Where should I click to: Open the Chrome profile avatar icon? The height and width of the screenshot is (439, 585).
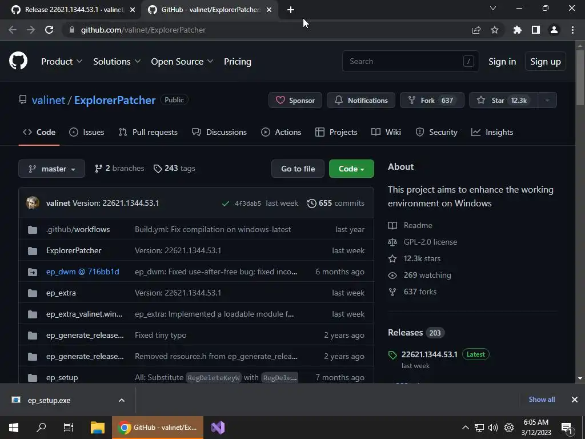[554, 30]
